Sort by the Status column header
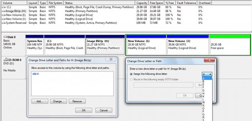This screenshot has height=121, width=252. [x=99, y=3]
